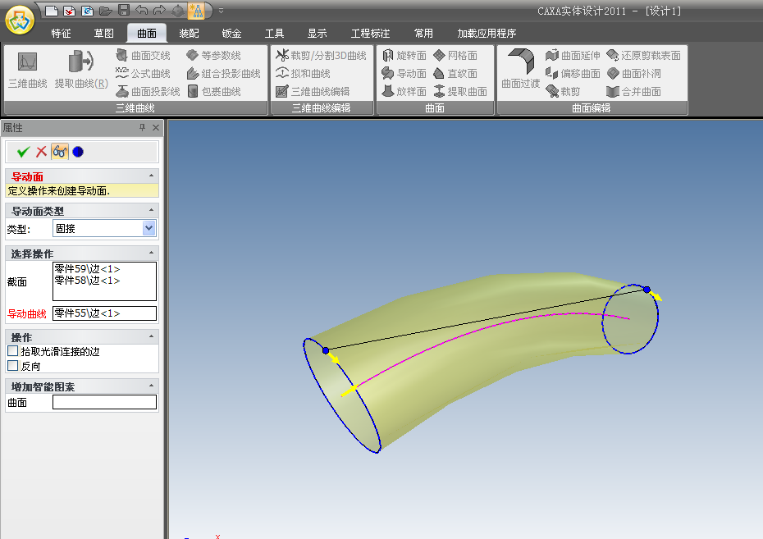Select 零件58\边<1> in the 截面 list
763x539 pixels.
click(x=87, y=281)
